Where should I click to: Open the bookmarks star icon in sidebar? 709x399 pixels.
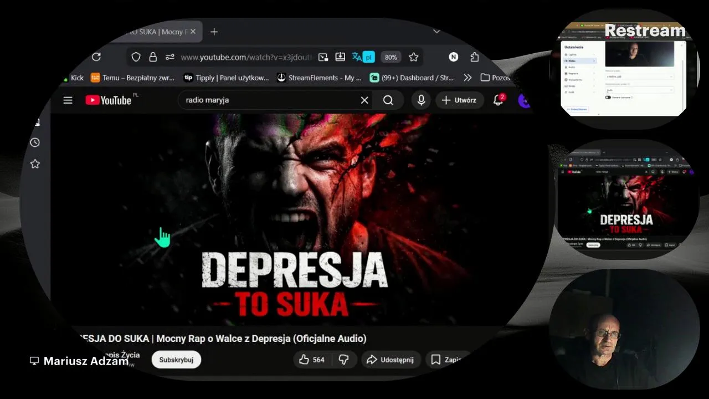pyautogui.click(x=35, y=164)
